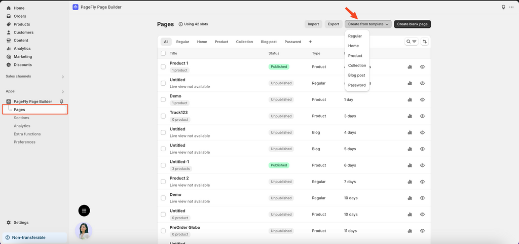Image resolution: width=519 pixels, height=244 pixels.
Task: Switch to the All tab
Action: coord(166,42)
